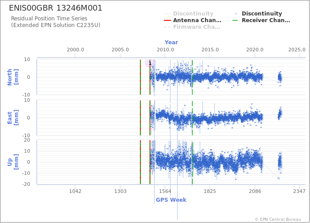Viewport: 310px width, 223px height.
Task: Click the North [mm] axis label
Action: [13, 77]
